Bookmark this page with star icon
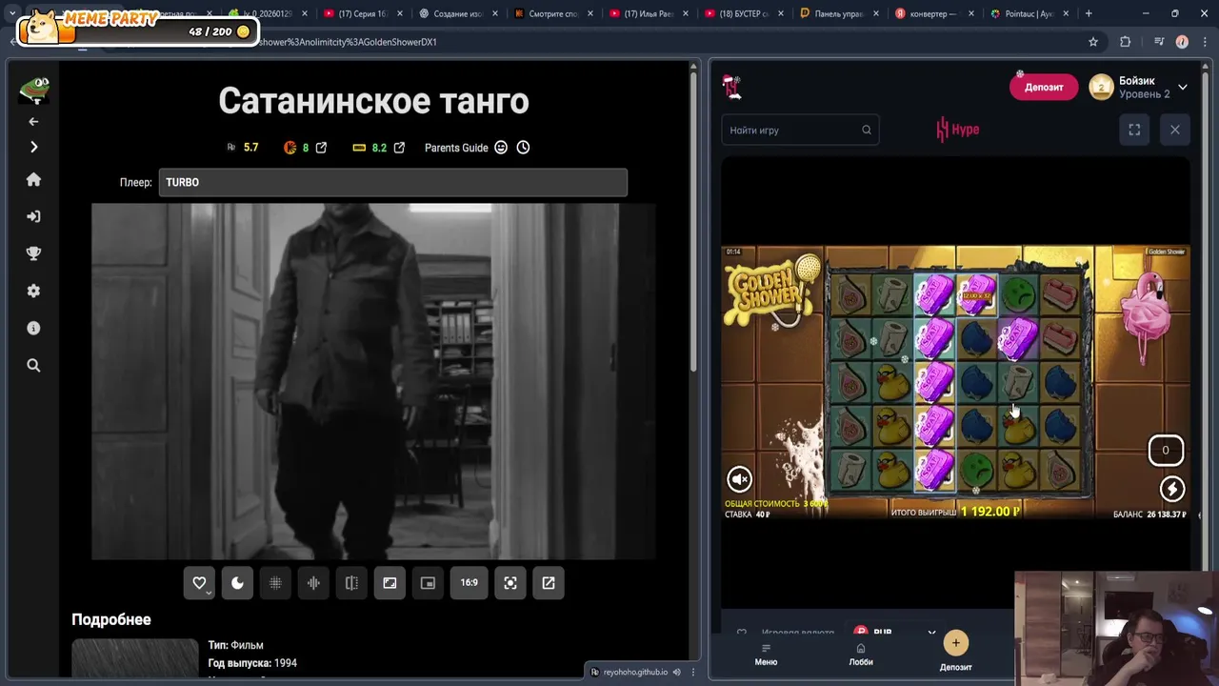1219x686 pixels. coord(1093,42)
